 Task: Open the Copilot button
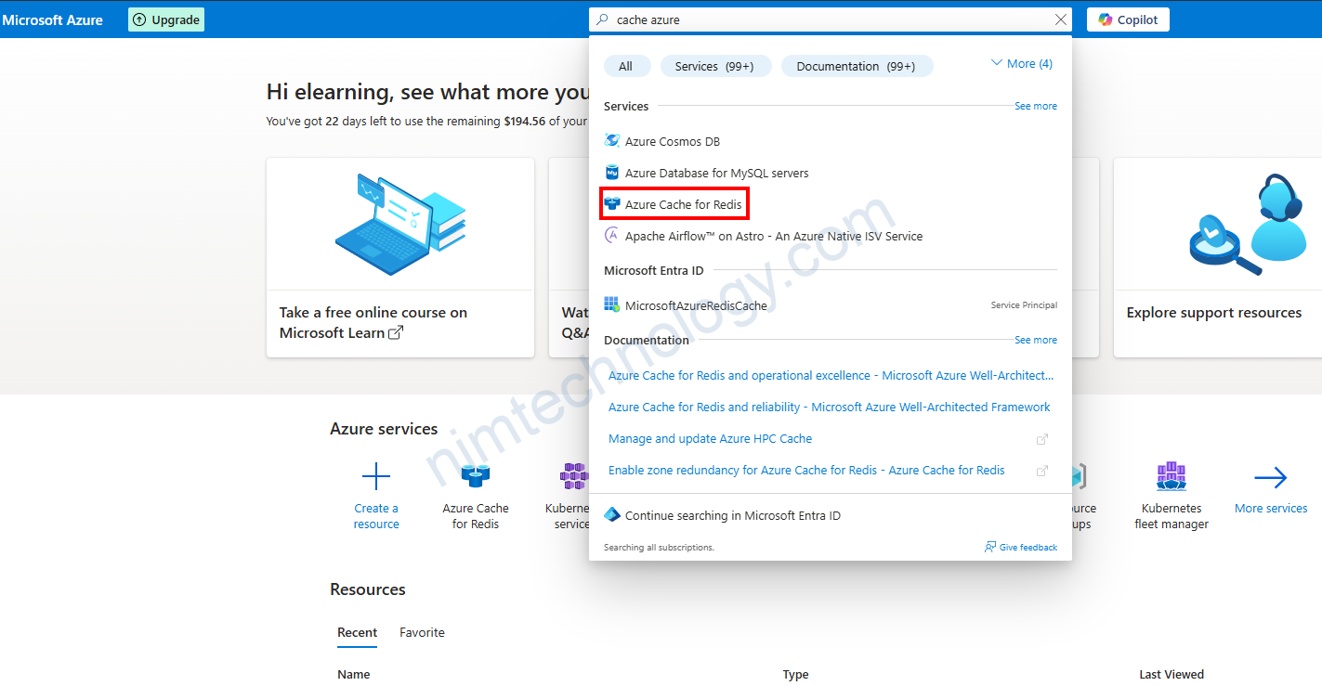coord(1128,19)
